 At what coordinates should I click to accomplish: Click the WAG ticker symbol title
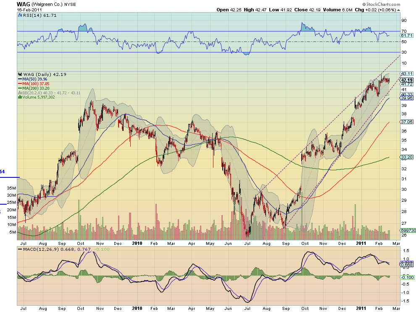pyautogui.click(x=24, y=4)
